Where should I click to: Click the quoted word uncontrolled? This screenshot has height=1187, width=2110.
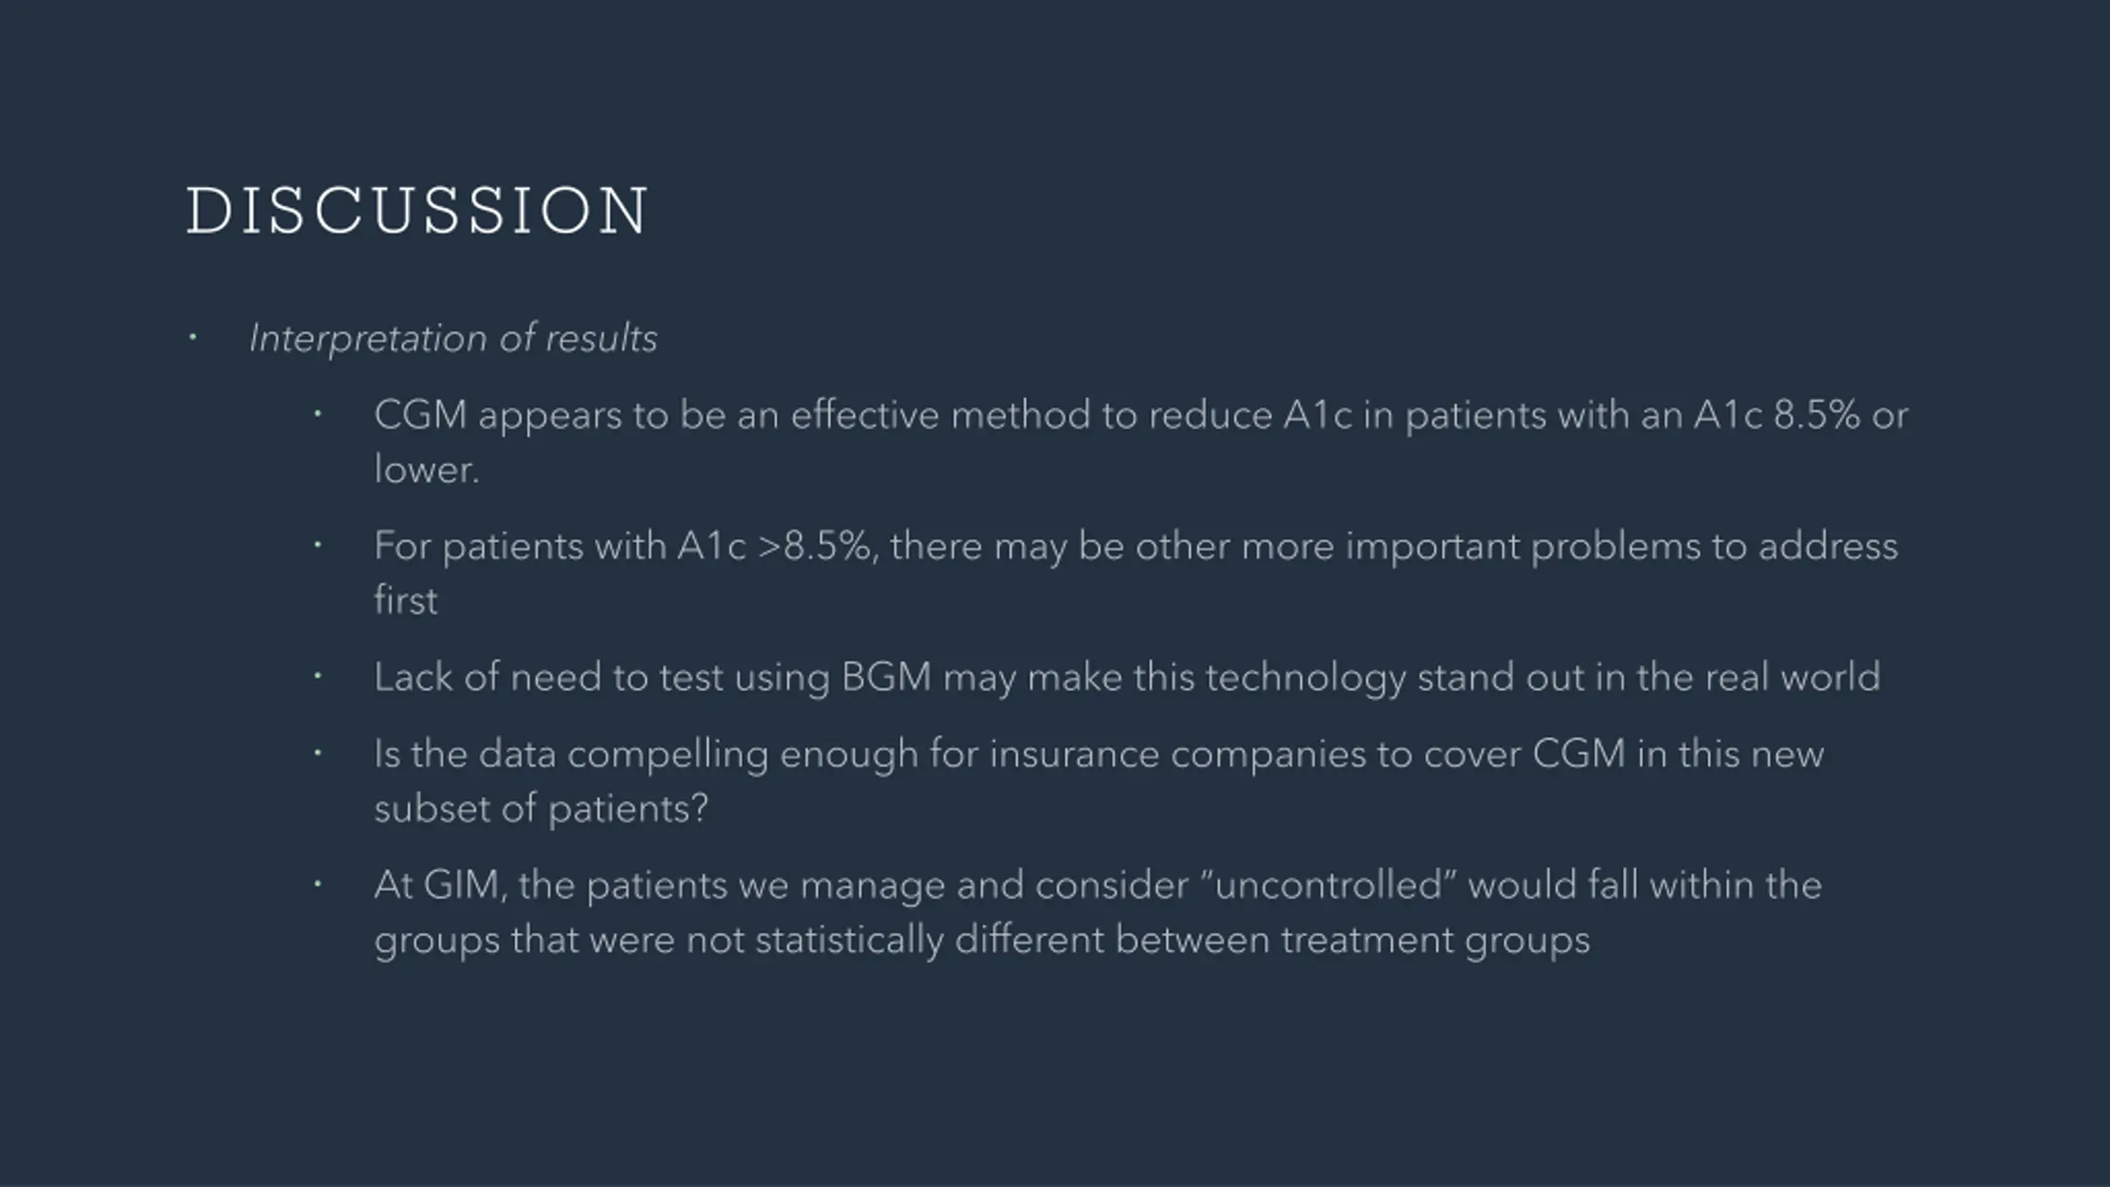tap(1329, 885)
